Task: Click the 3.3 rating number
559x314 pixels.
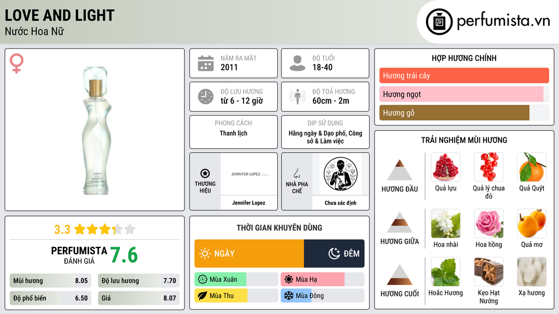Action: point(62,230)
